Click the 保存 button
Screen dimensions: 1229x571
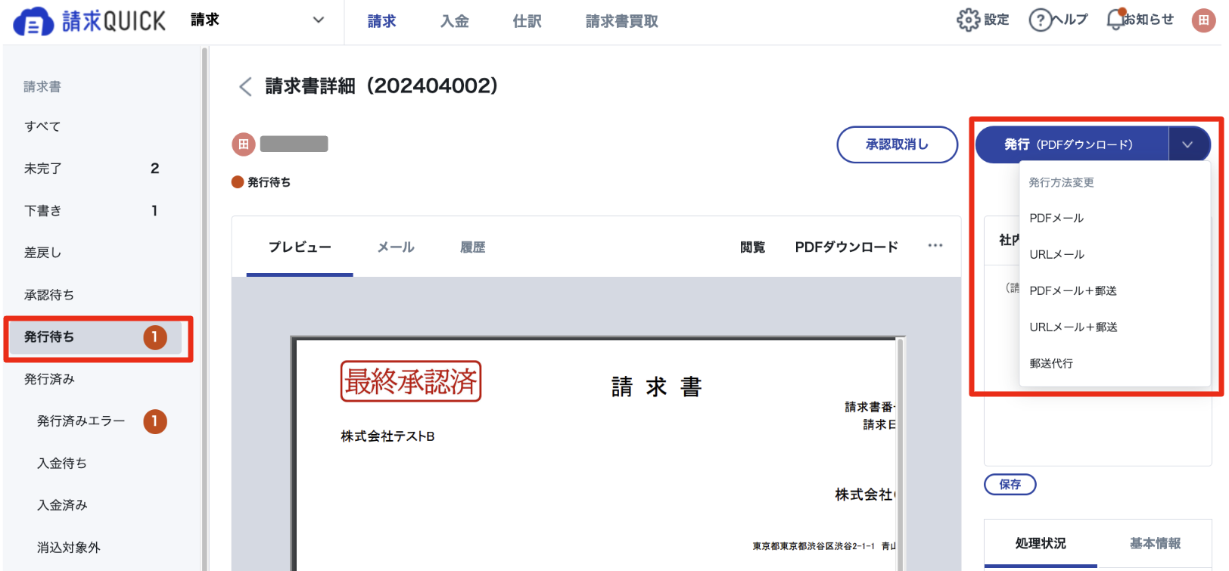(x=1010, y=484)
